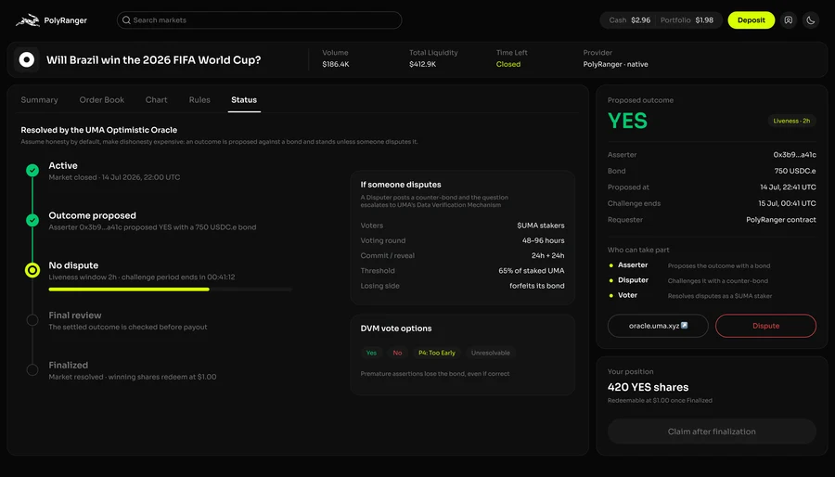
Task: Click the Finalized step circle
Action: 32,369
